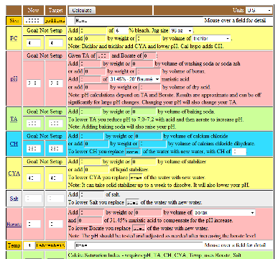
Task: Click the CYA Target value field
Action: pos(55,178)
